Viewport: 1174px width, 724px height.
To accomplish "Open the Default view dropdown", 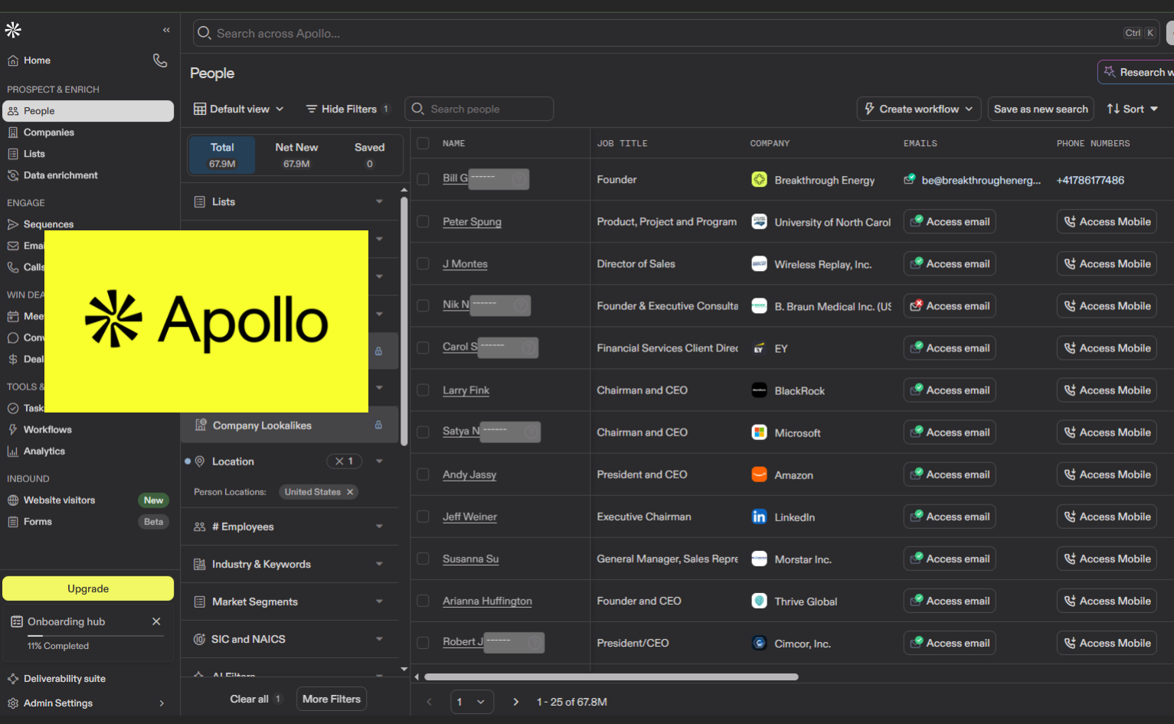I will tap(238, 109).
